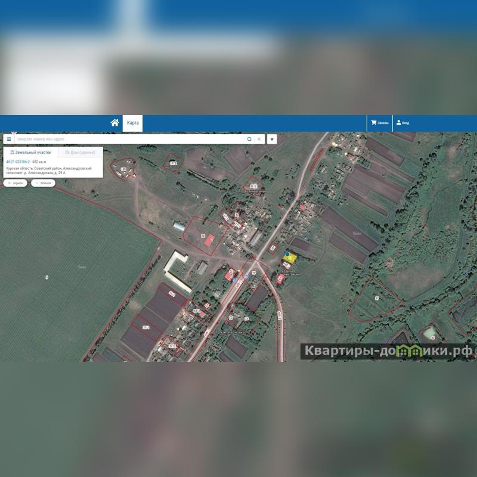Open the Заказы shopping cart
This screenshot has width=477, height=477.
[x=379, y=123]
